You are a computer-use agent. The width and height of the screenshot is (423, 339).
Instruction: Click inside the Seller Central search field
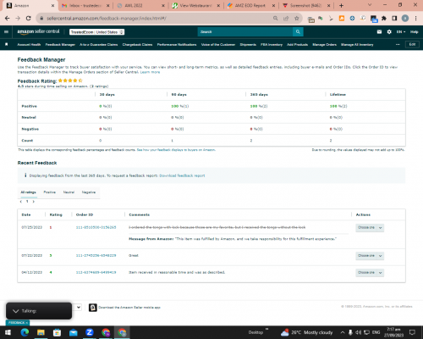coord(244,32)
